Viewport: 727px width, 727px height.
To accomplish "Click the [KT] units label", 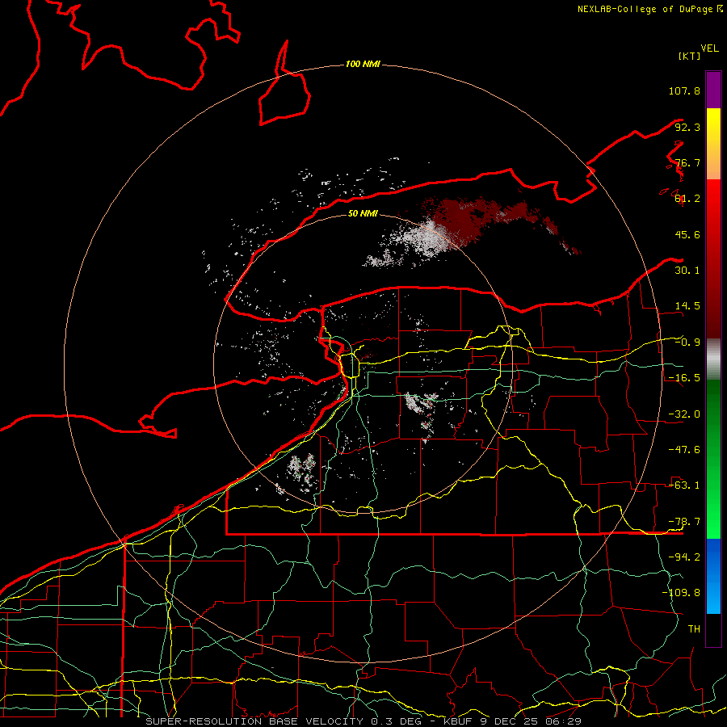I will pos(689,56).
